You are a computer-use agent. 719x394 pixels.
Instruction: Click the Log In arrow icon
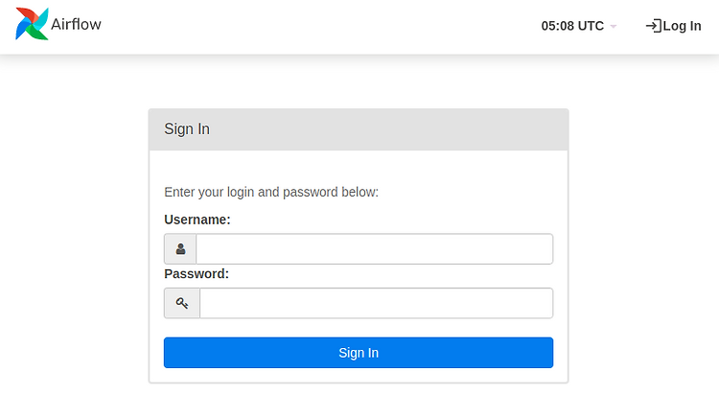tap(653, 26)
